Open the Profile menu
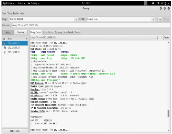This screenshot has width=172, height=134. [16, 14]
